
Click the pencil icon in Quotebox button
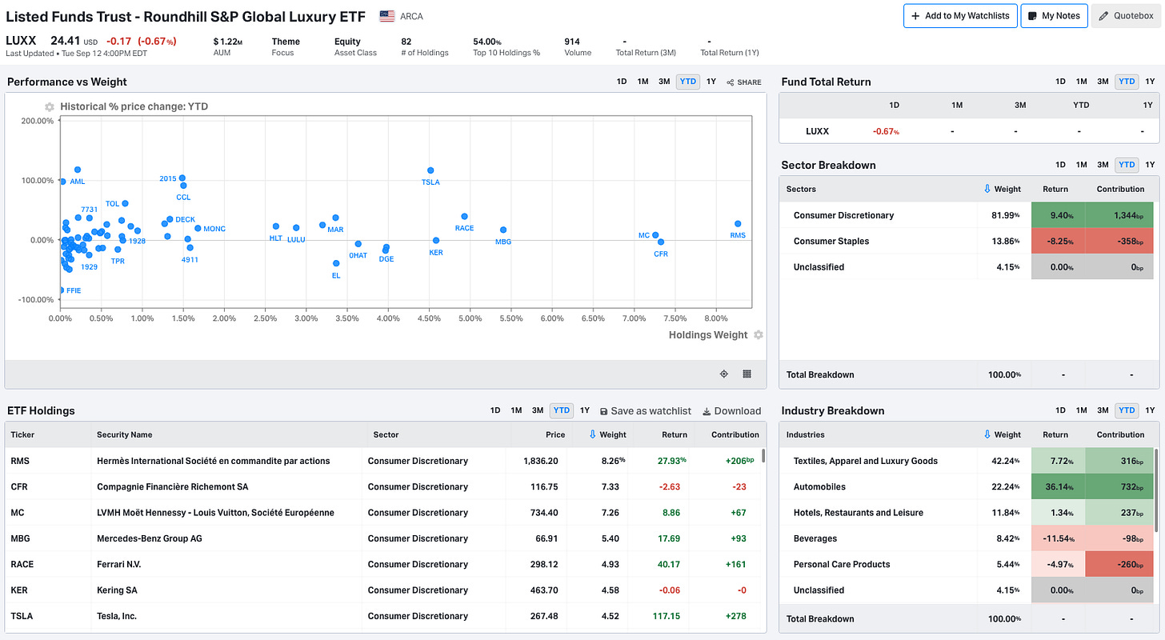(x=1103, y=16)
